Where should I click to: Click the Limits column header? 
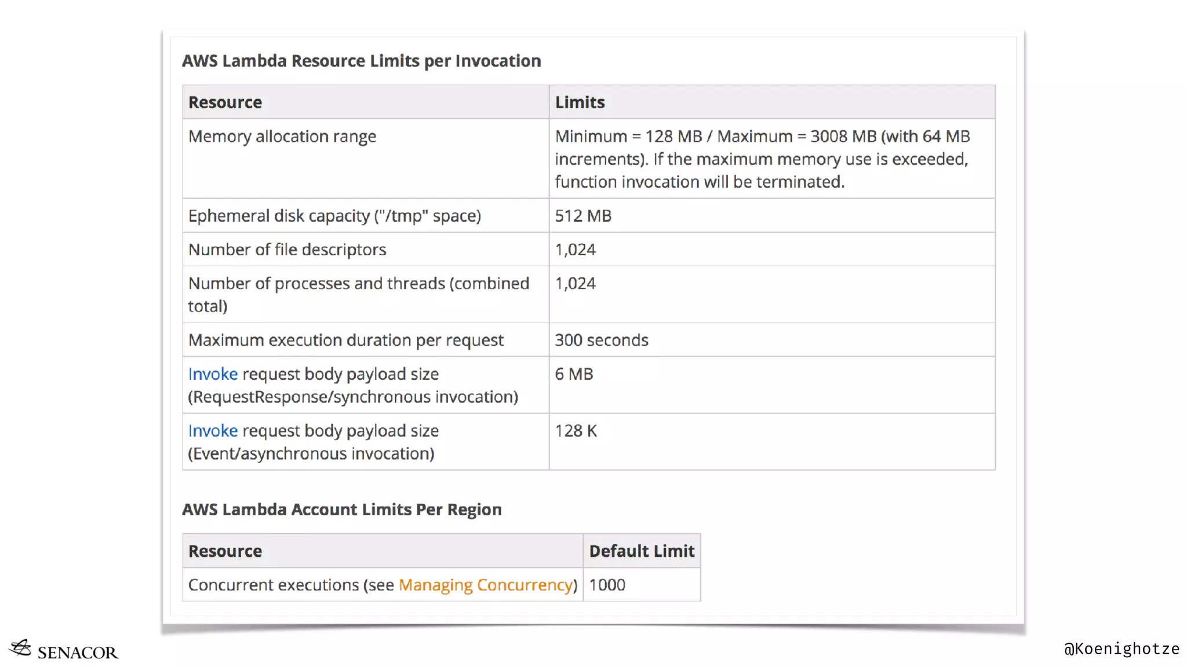[x=580, y=102]
